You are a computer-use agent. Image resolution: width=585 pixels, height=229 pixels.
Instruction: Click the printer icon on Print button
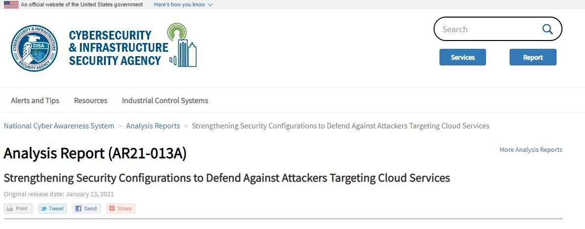point(10,208)
